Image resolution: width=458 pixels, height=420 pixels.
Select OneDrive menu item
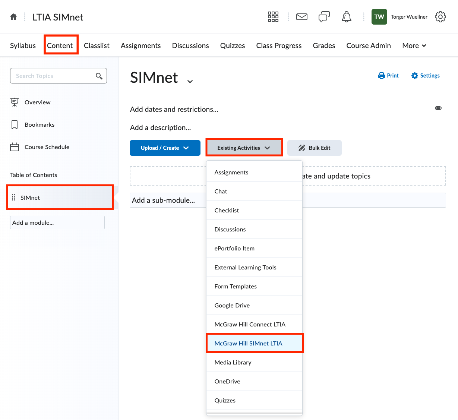click(254, 381)
